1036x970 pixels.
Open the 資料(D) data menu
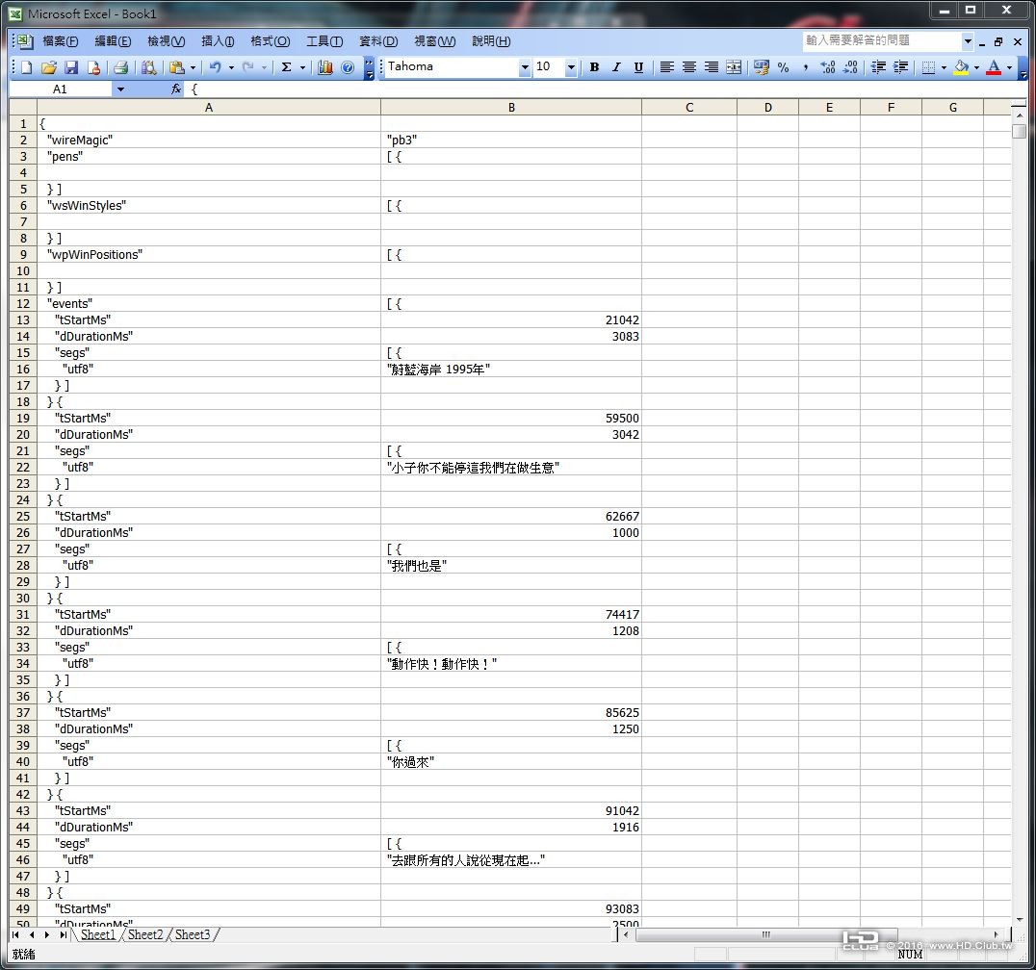(x=378, y=41)
